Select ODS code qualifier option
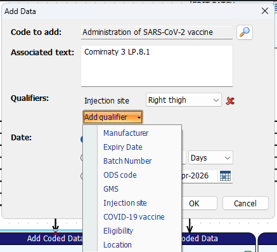The image size is (277, 252). (120, 175)
